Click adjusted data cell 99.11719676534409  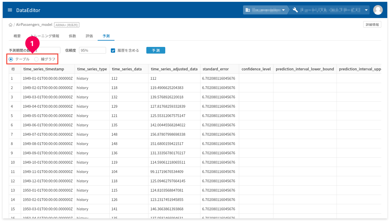174,172
